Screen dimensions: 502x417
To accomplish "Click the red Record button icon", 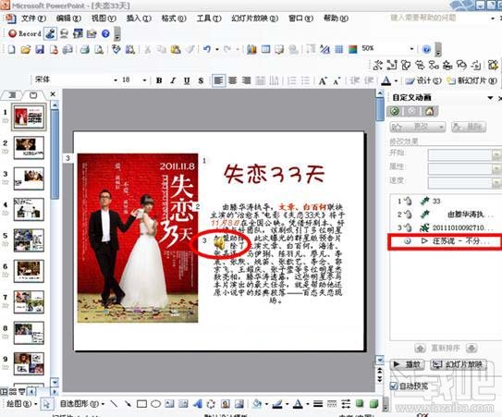I will 12,33.
